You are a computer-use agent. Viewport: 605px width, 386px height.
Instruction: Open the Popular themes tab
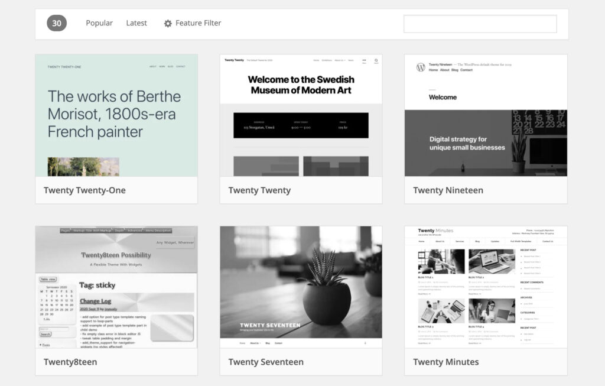(99, 23)
